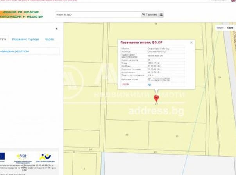Open the list menu icon beside Търсене
Viewport: 236px width, 175px height.
[161, 14]
